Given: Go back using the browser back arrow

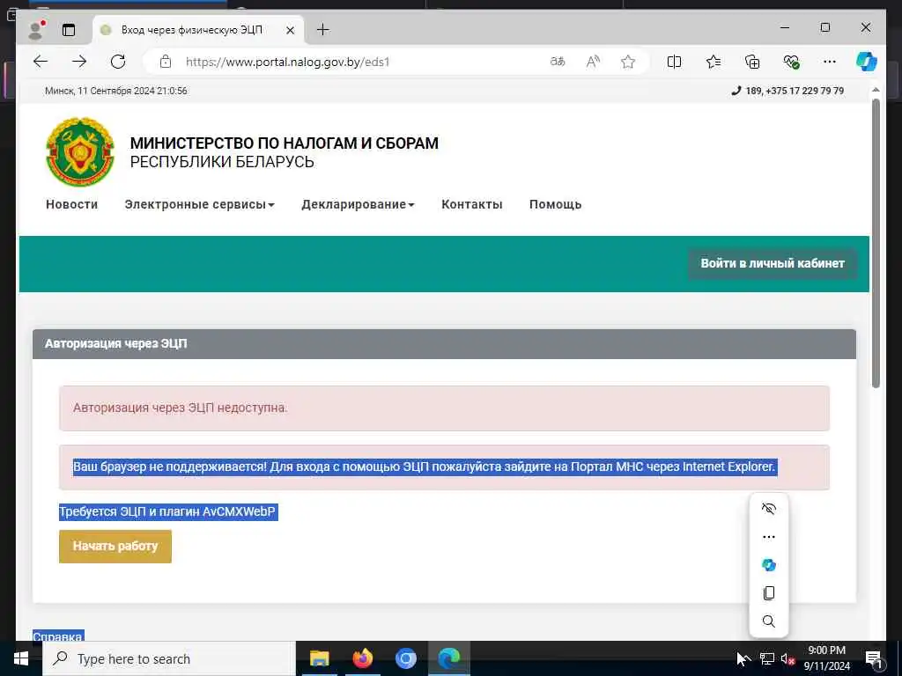Looking at the screenshot, I should tap(41, 62).
